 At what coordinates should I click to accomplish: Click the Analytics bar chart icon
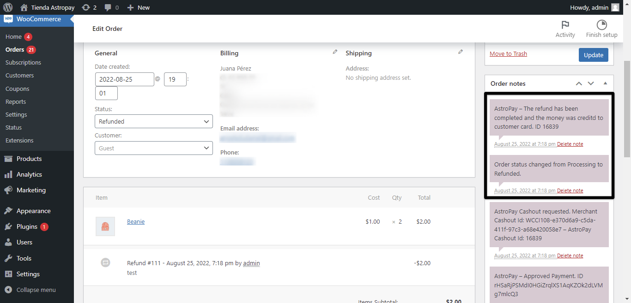click(8, 174)
